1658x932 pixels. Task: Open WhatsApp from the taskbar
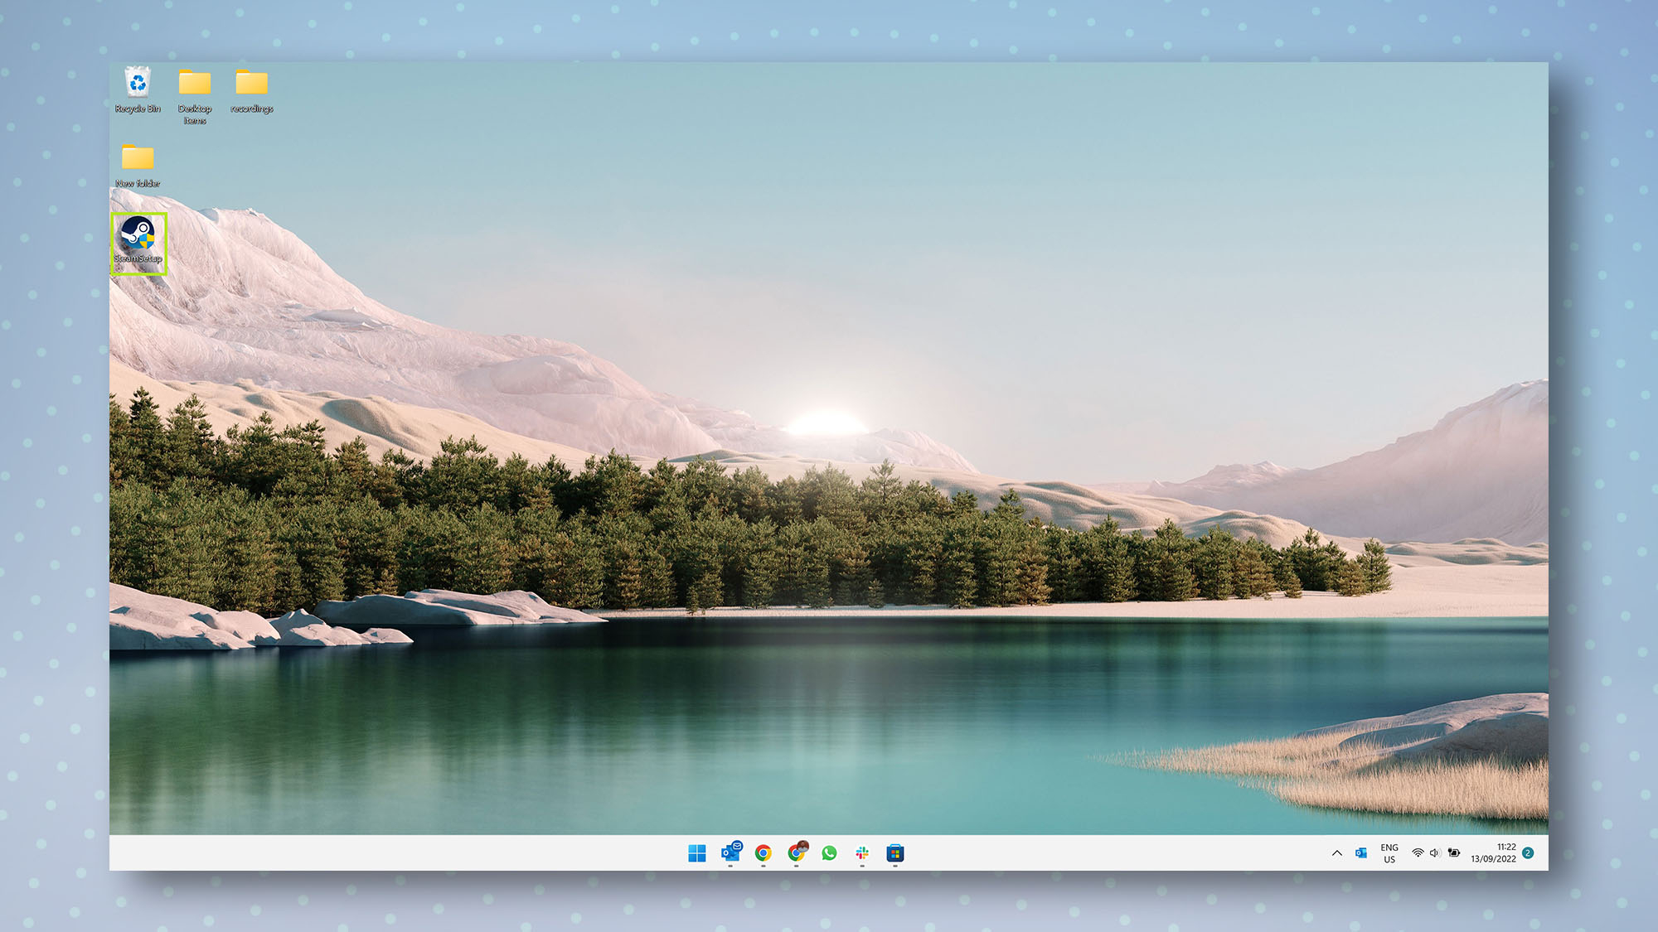(829, 853)
